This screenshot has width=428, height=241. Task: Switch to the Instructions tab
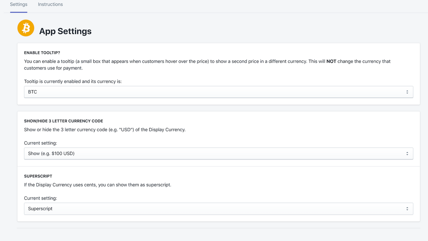(50, 4)
